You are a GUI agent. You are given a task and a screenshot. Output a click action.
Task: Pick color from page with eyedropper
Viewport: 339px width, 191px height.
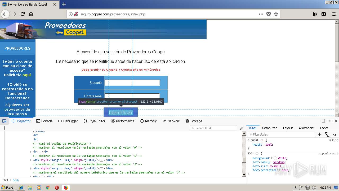[242, 128]
